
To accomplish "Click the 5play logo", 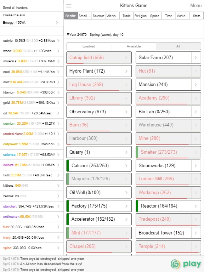I will pyautogui.click(x=186, y=264).
